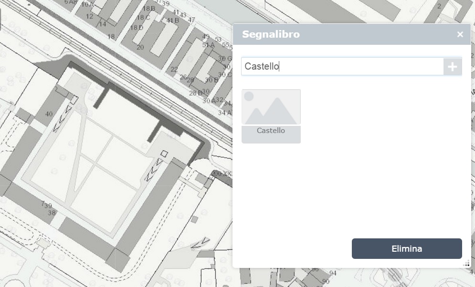The width and height of the screenshot is (475, 287).
Task: Click the Segnalibro title bar text
Action: (x=271, y=34)
